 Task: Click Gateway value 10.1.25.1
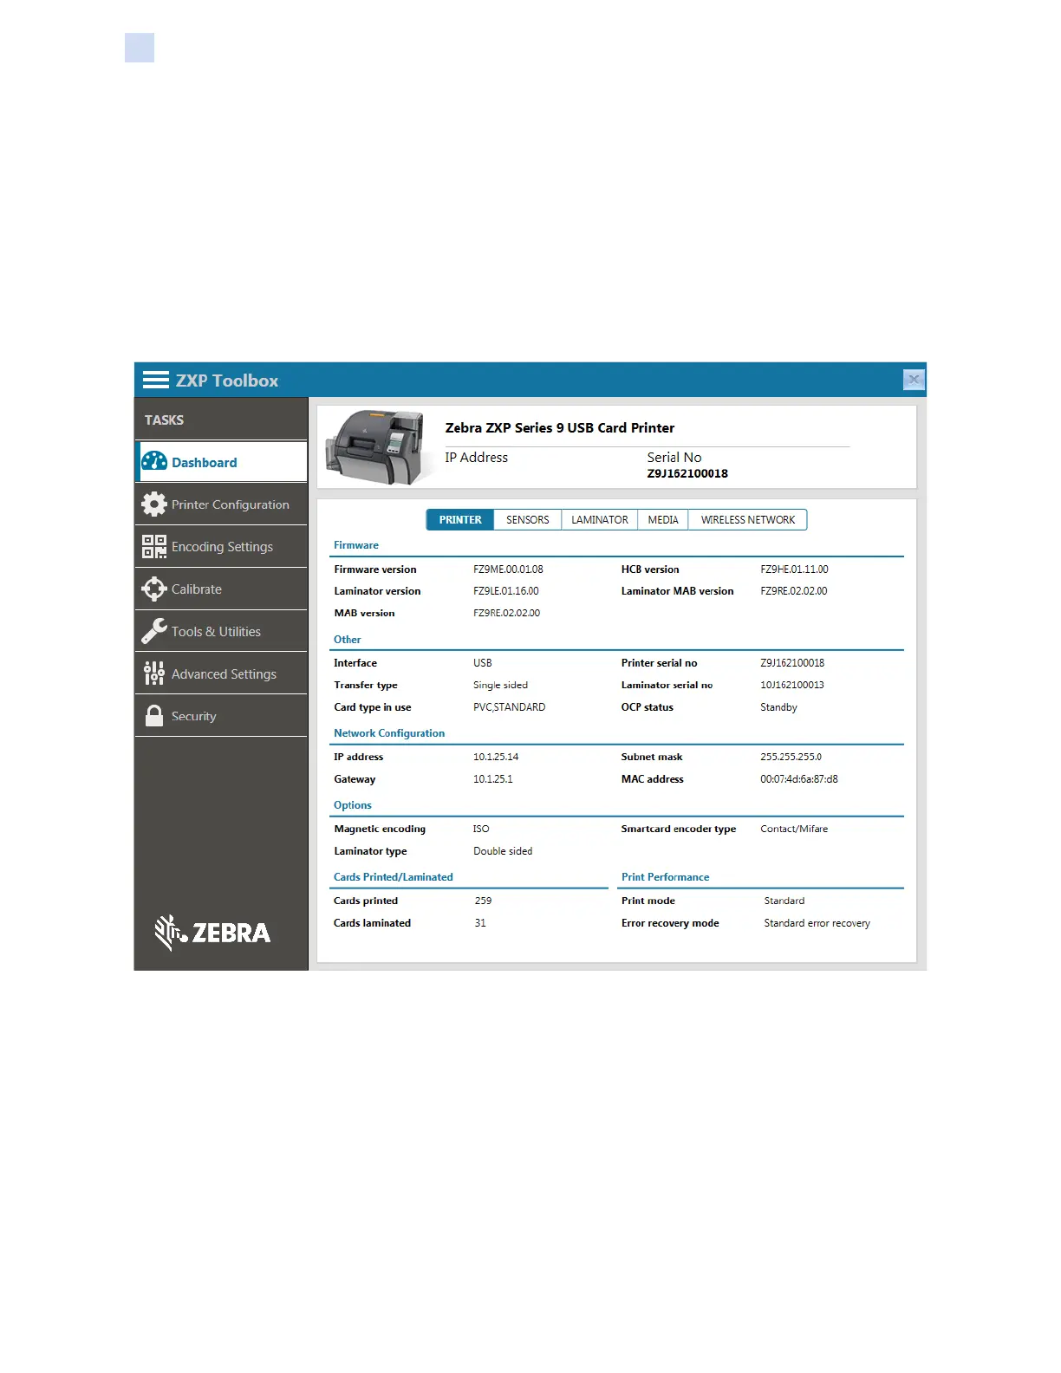tap(493, 779)
